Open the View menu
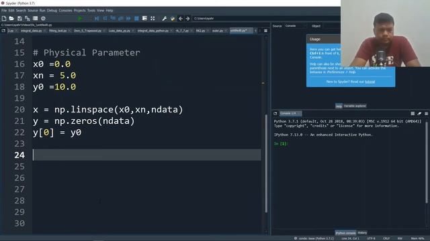 (x=101, y=11)
